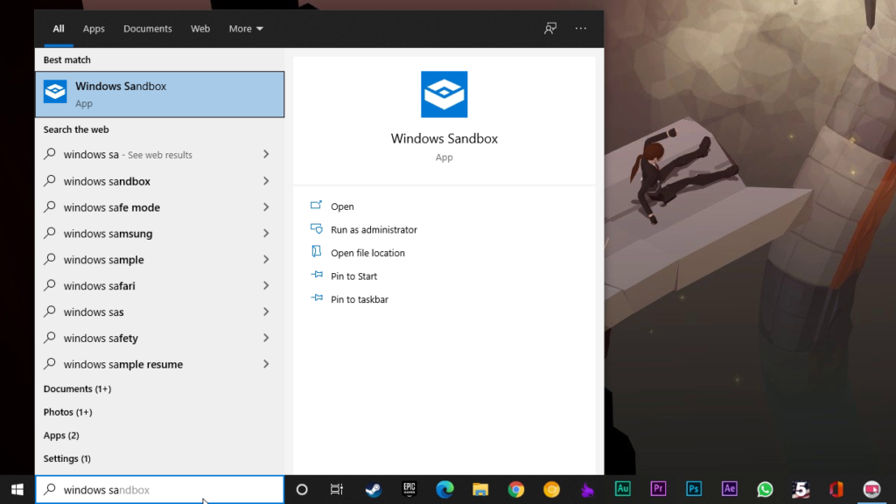Open File Explorer from the taskbar
Viewport: 896px width, 504px height.
tap(480, 490)
